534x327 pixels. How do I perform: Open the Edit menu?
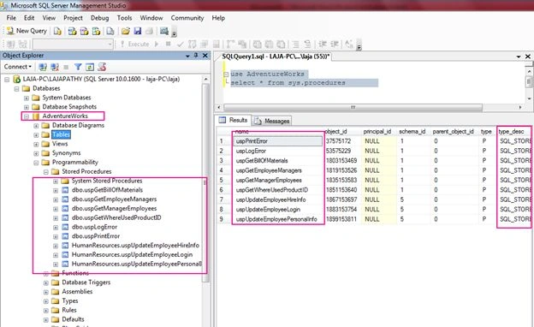pyautogui.click(x=29, y=18)
